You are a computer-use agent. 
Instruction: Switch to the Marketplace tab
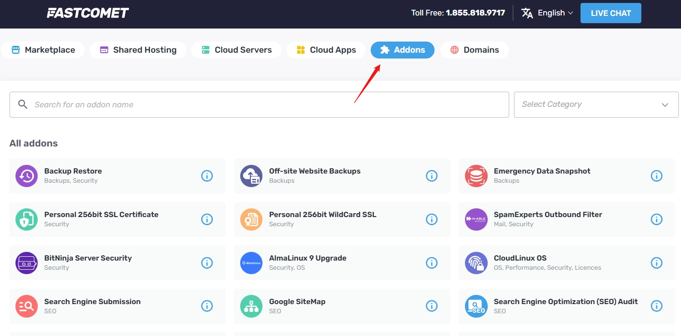[x=43, y=50]
